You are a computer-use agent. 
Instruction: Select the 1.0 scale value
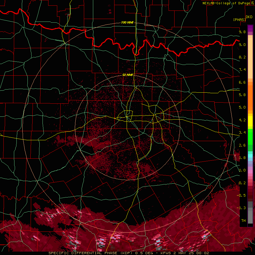pyautogui.click(x=242, y=170)
